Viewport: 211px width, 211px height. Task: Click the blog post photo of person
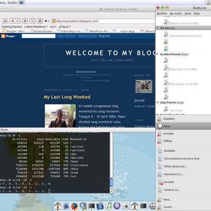[x=60, y=116]
